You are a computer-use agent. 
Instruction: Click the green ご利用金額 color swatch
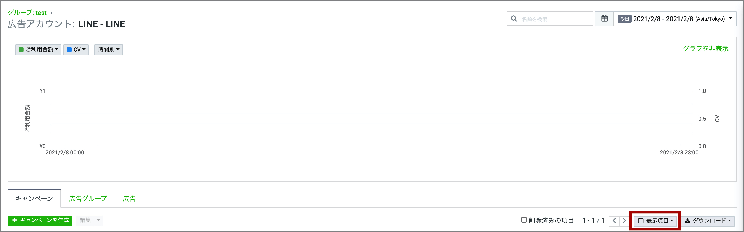click(x=21, y=50)
